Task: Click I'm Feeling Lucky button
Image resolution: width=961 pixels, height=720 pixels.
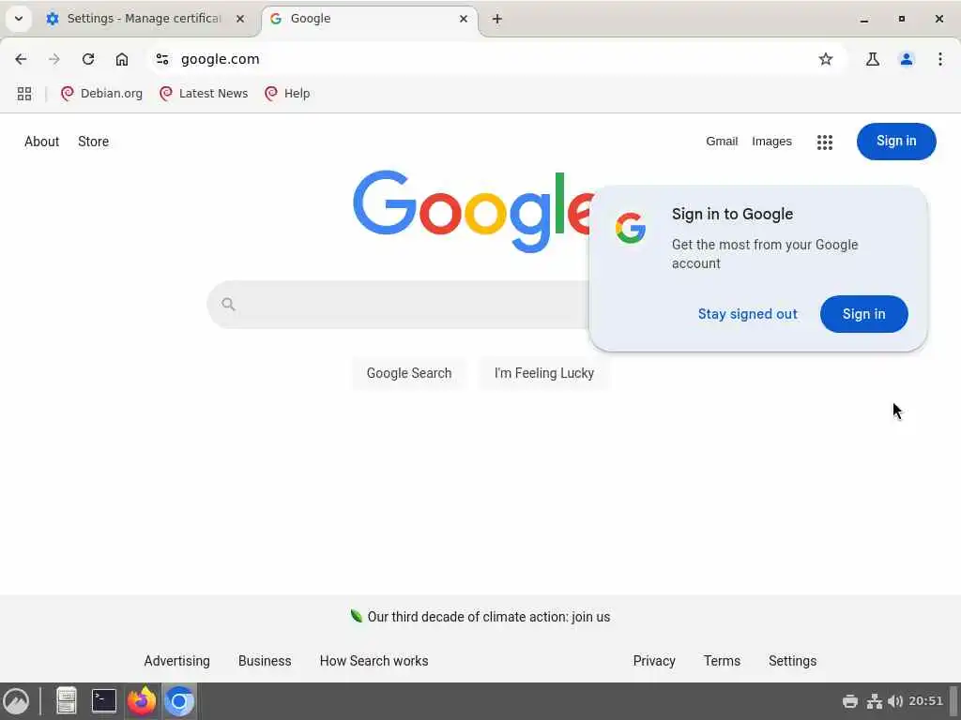Action: point(543,373)
